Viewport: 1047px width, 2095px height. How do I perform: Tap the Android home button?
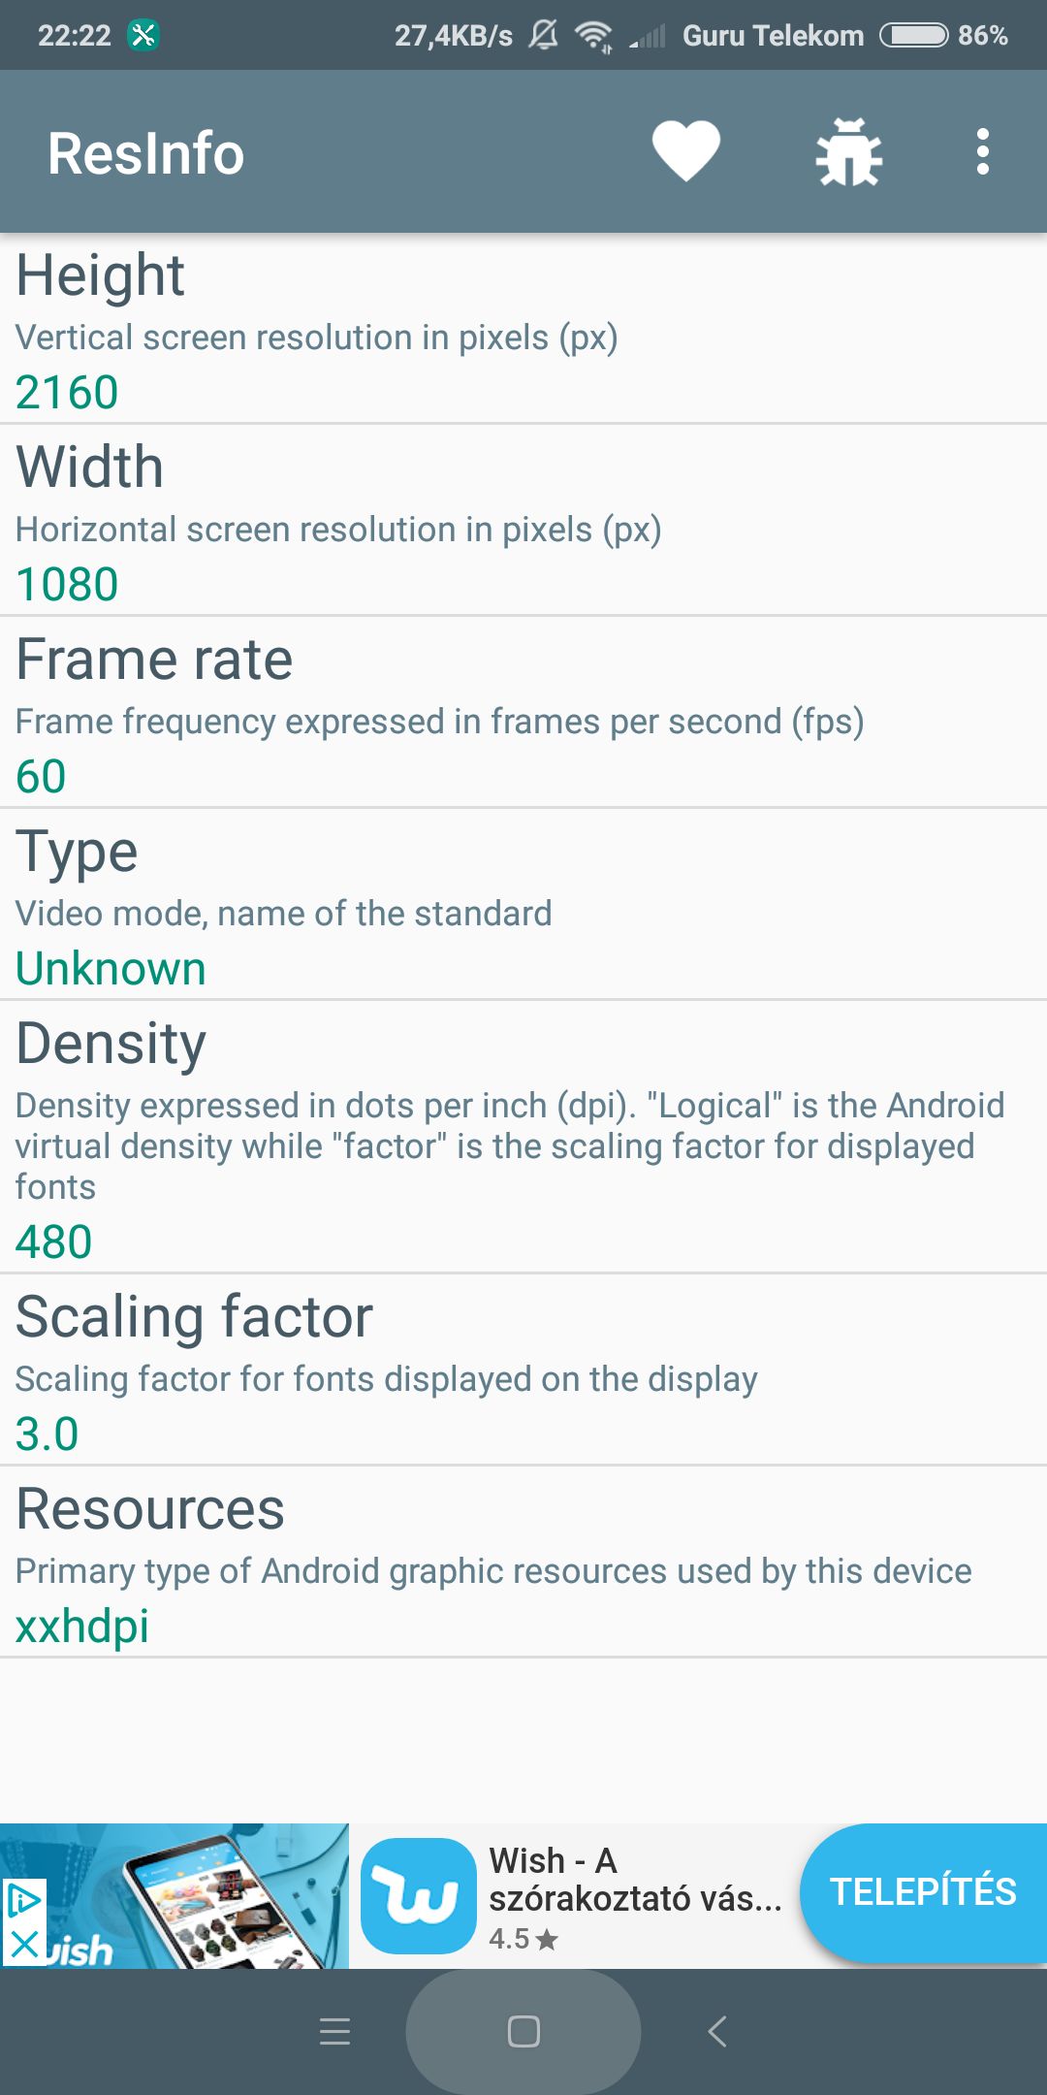[x=523, y=2031]
